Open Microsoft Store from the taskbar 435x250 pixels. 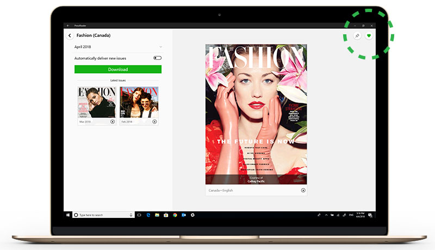click(x=166, y=215)
